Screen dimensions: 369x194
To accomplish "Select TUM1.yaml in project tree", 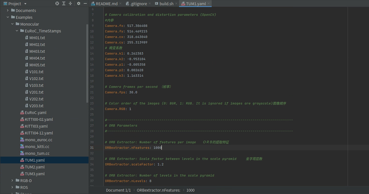I will click(35, 160).
